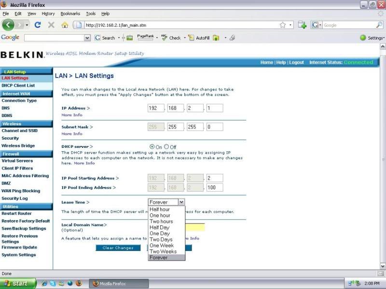The image size is (386, 289).
Task: Collapse the Lease Time dropdown arrow
Action: click(x=181, y=202)
